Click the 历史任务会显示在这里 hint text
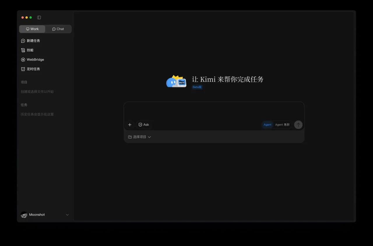Image resolution: width=373 pixels, height=246 pixels. (37, 115)
